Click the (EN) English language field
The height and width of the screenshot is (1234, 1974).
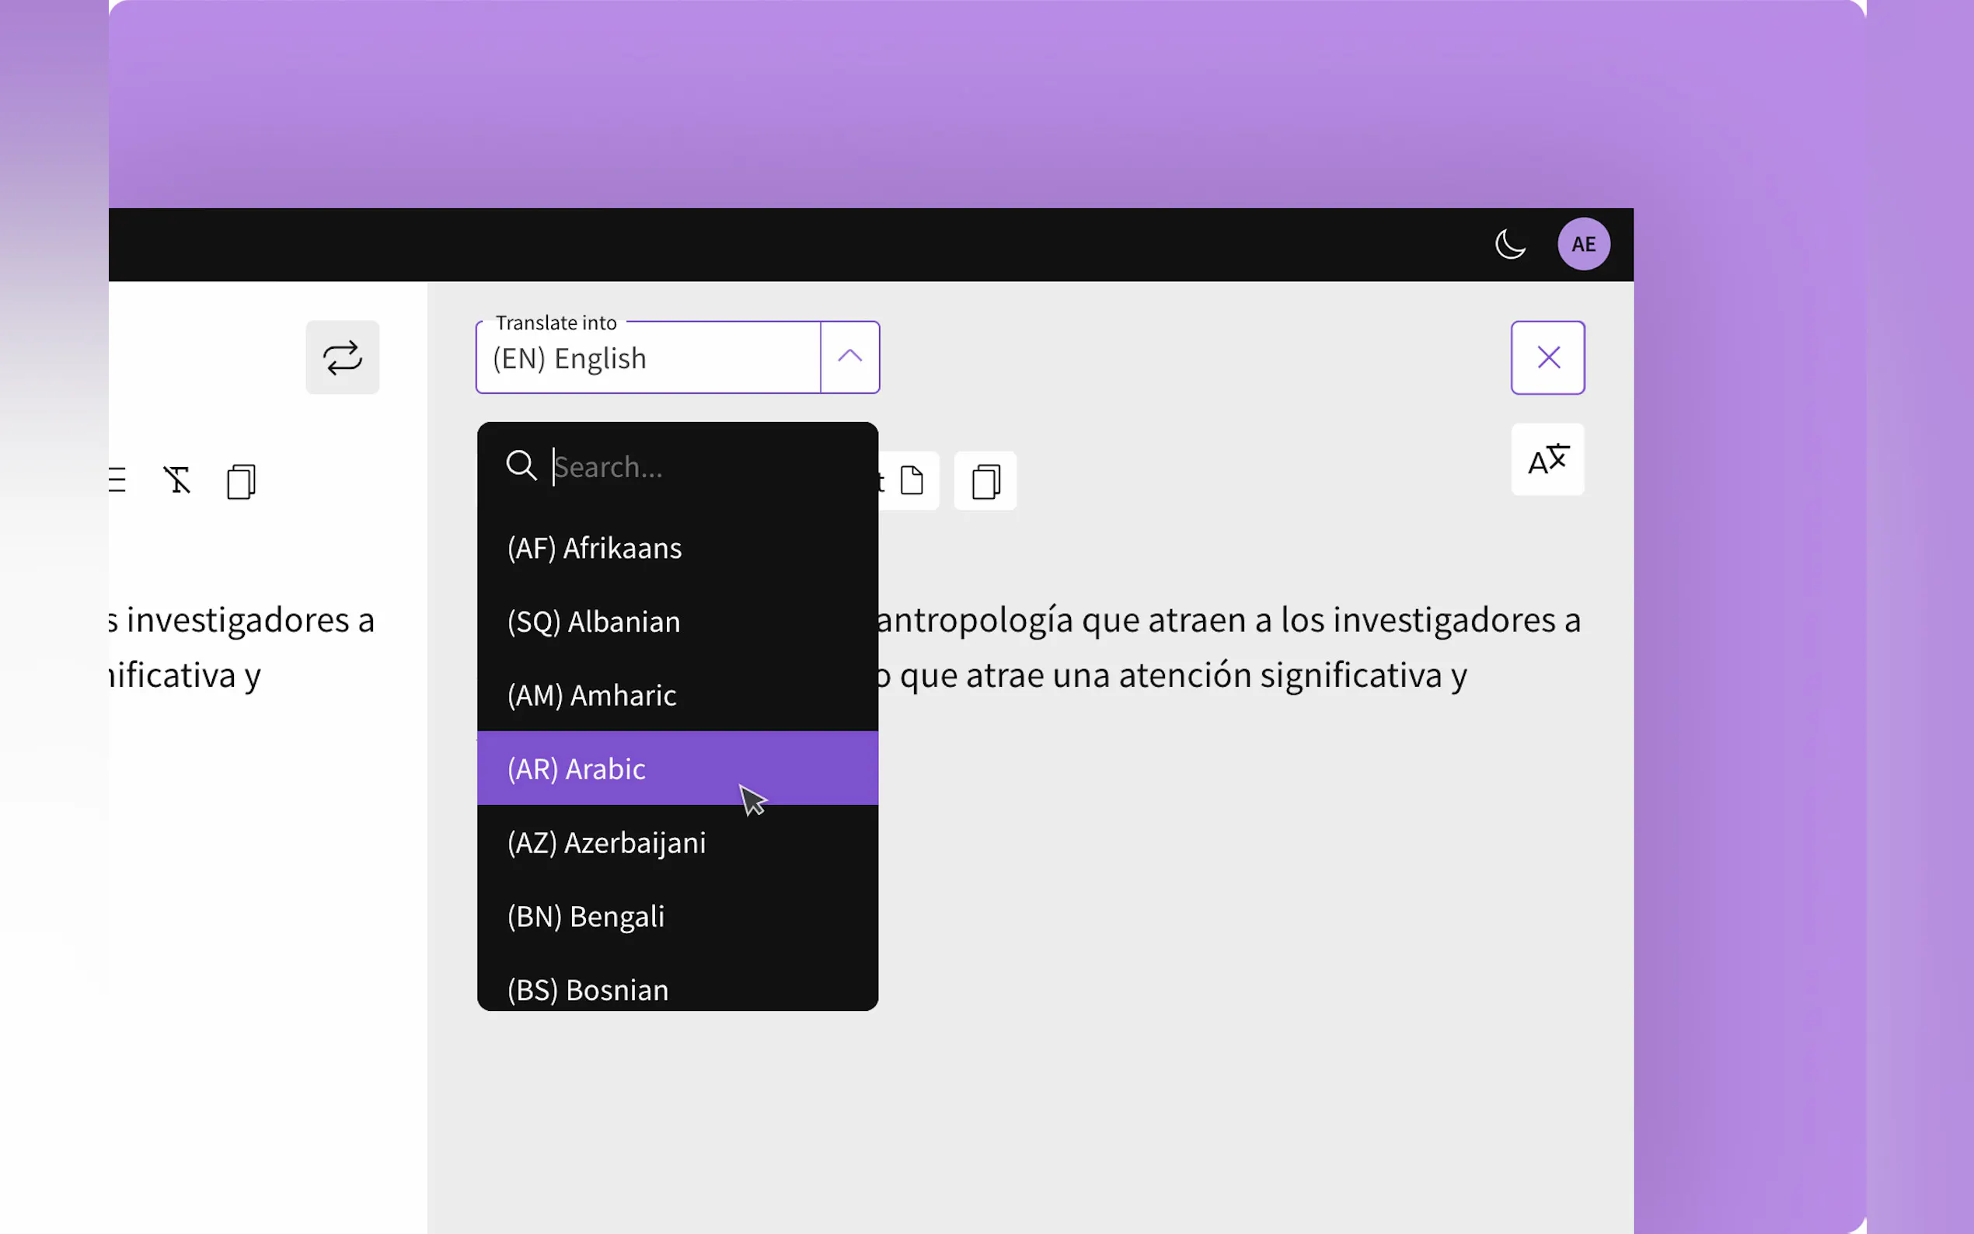point(649,357)
